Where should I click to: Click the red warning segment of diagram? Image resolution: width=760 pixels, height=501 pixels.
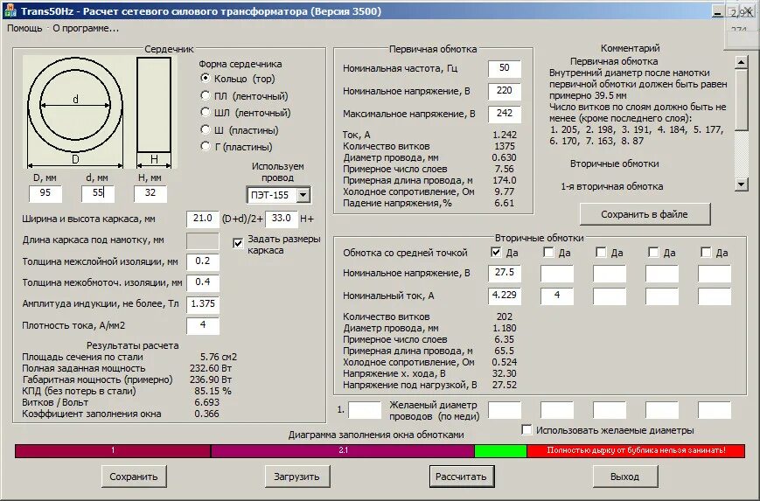[636, 450]
